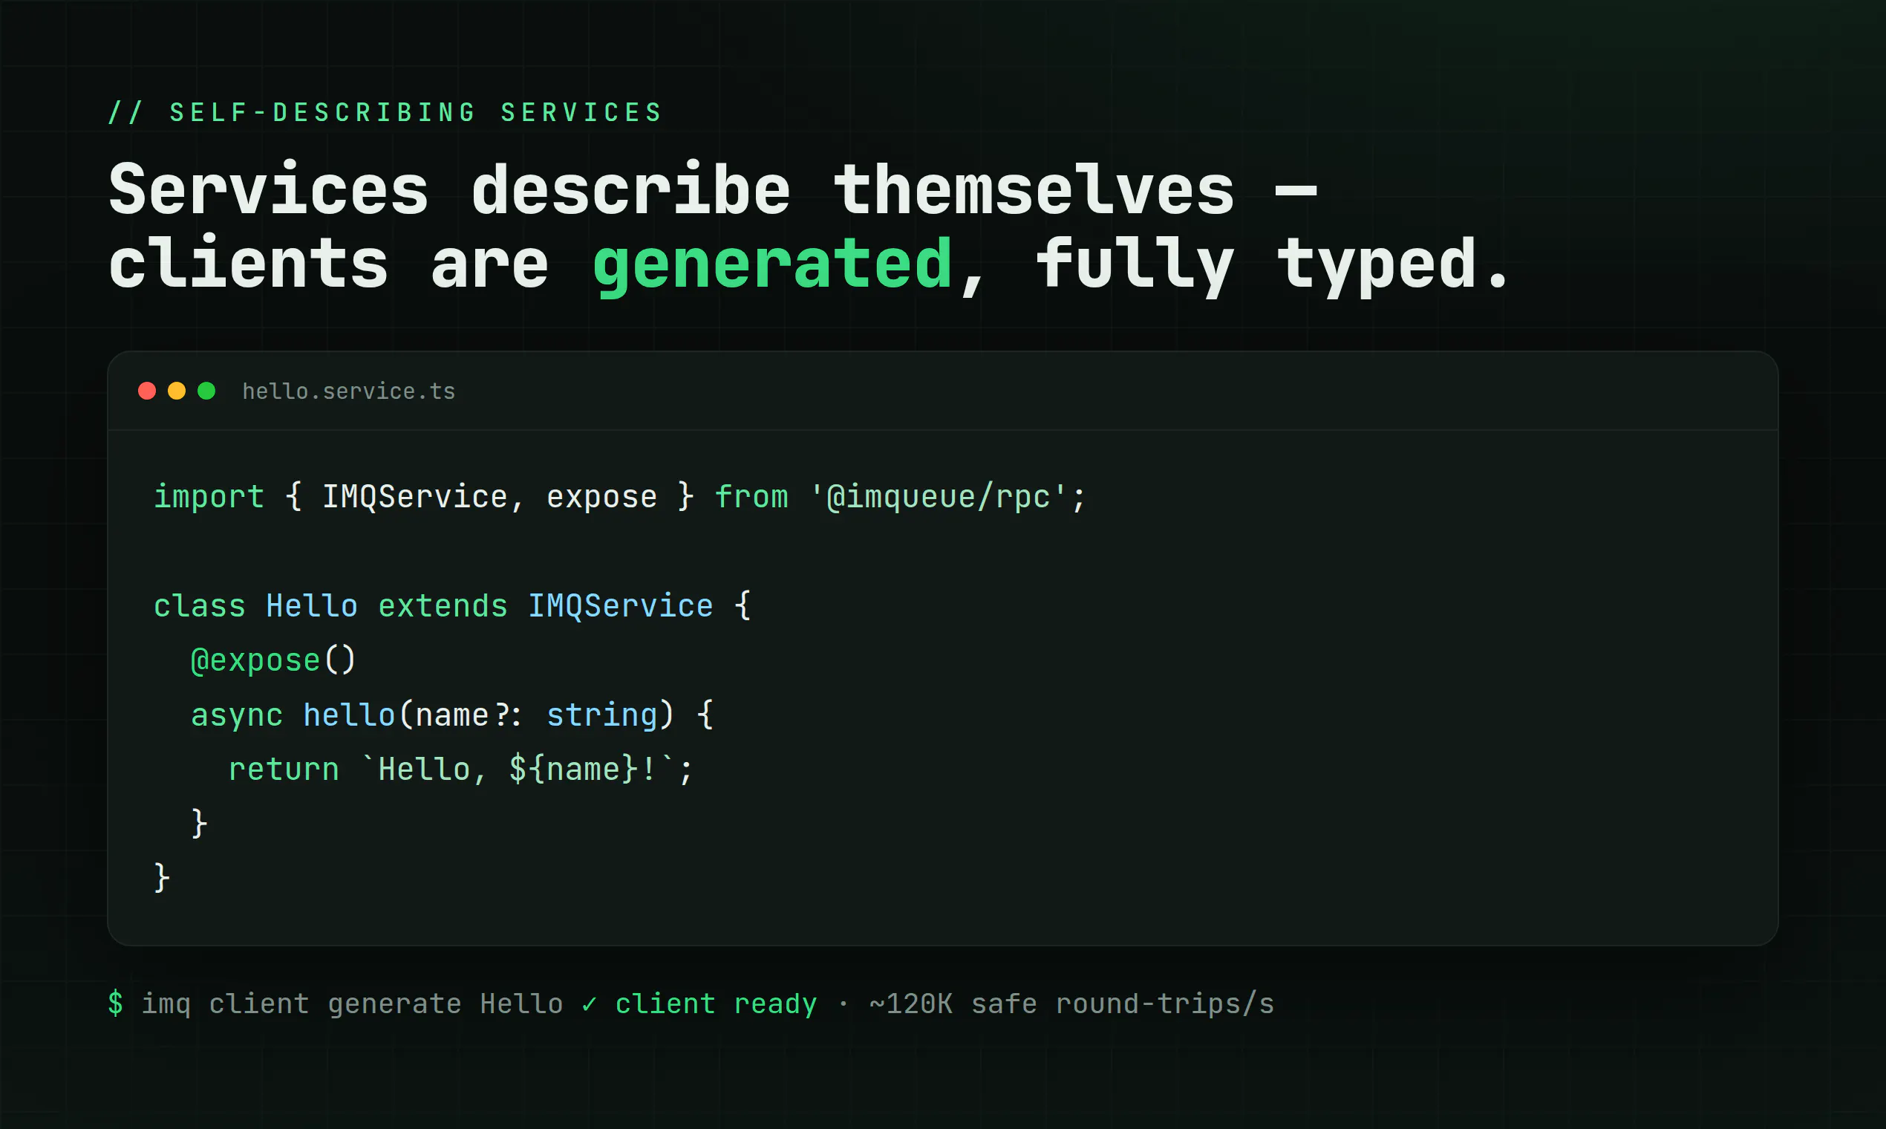
Task: Click the '✓ client ready' status text
Action: coord(699,1004)
